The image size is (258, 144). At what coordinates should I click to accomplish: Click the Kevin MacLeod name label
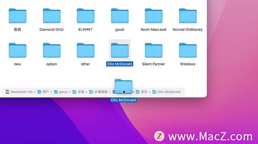[154, 29]
